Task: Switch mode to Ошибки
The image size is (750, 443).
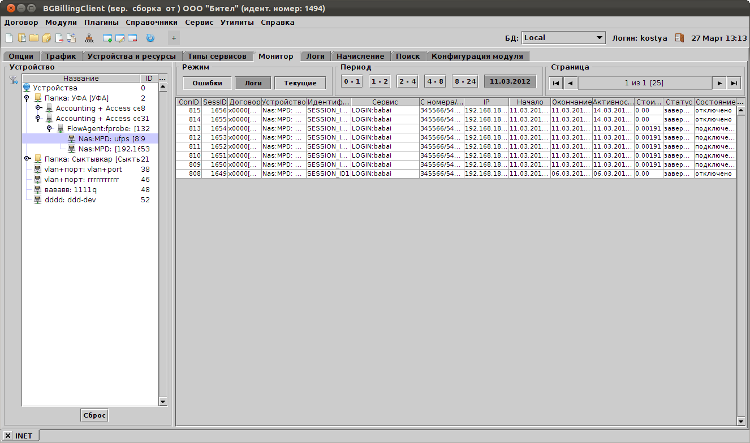Action: (206, 82)
